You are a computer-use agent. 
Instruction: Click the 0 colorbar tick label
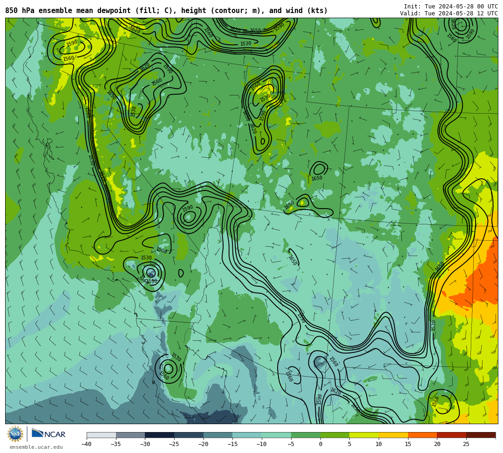(x=320, y=444)
